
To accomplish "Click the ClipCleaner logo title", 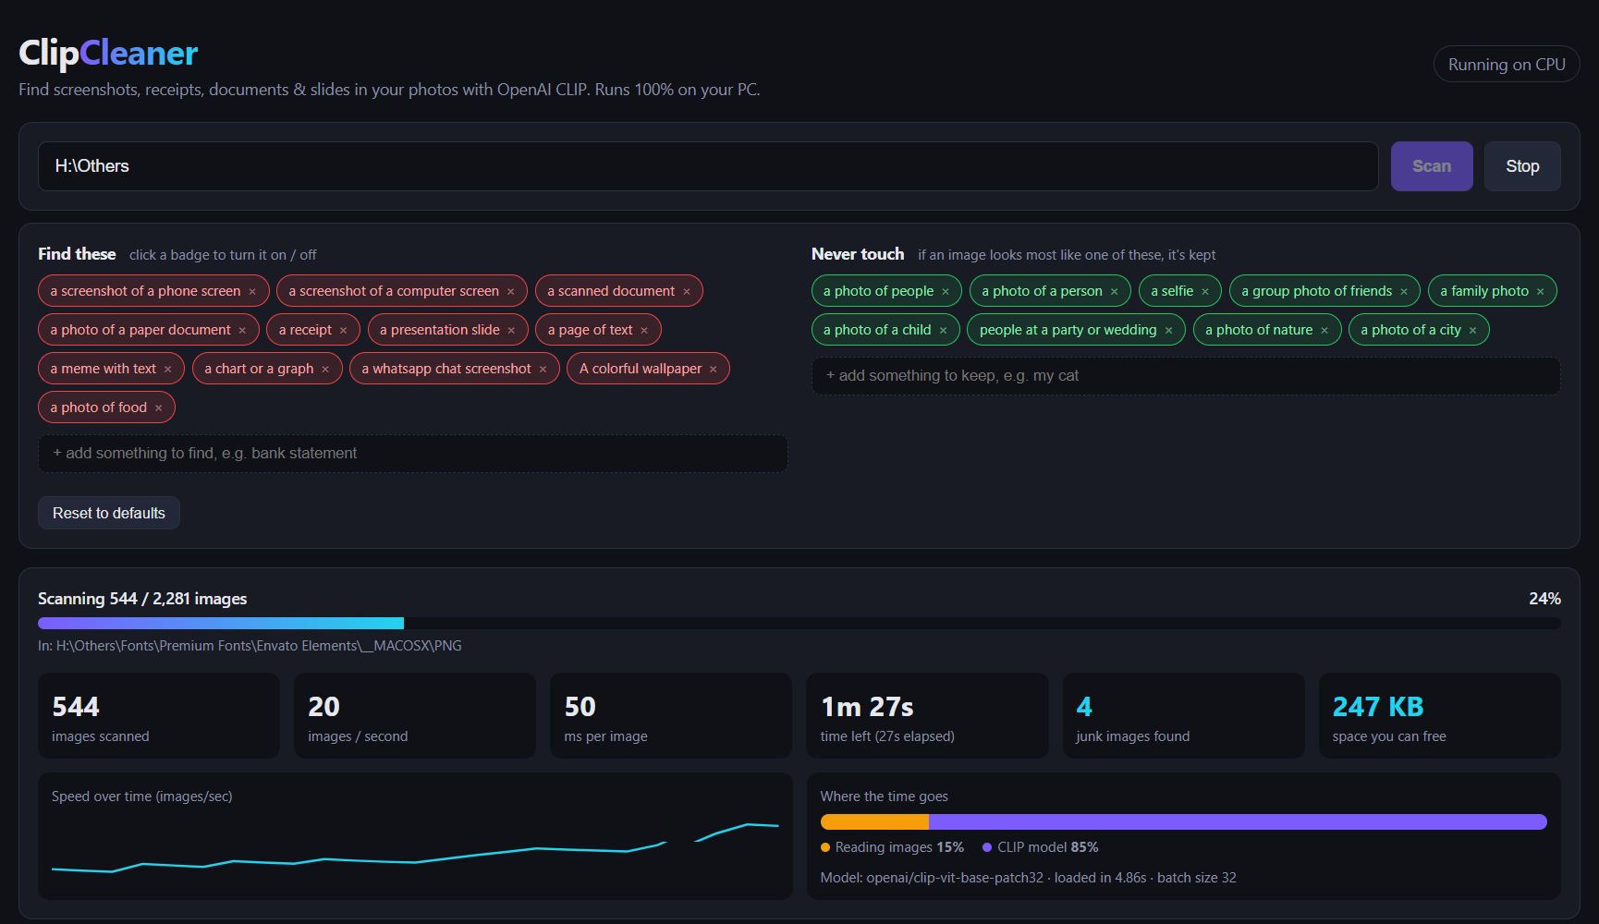I will tap(108, 54).
